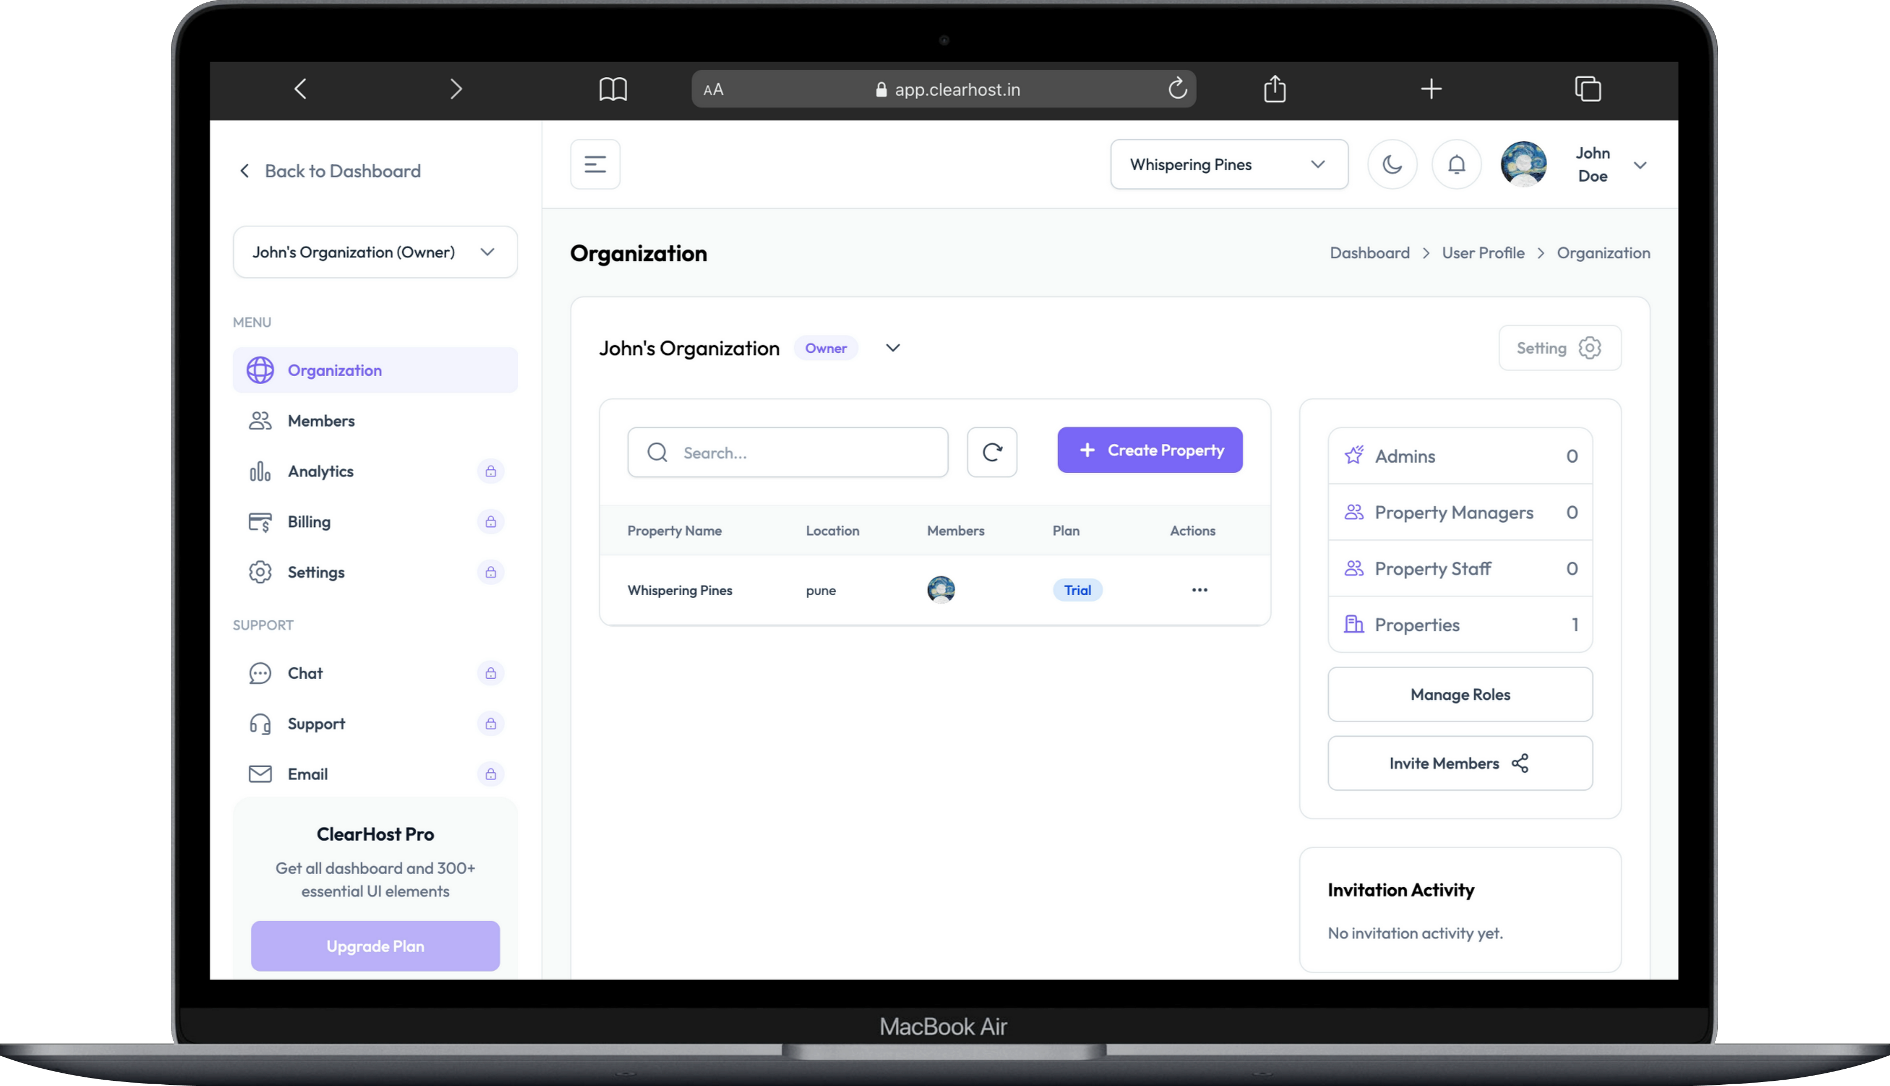This screenshot has height=1086, width=1890.
Task: Open Support in the sidebar
Action: (375, 724)
